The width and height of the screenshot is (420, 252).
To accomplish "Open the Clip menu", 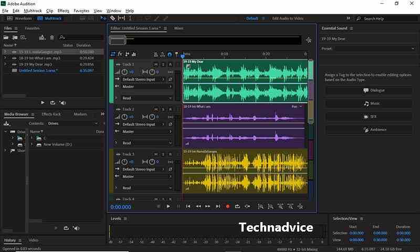I will click(49, 10).
